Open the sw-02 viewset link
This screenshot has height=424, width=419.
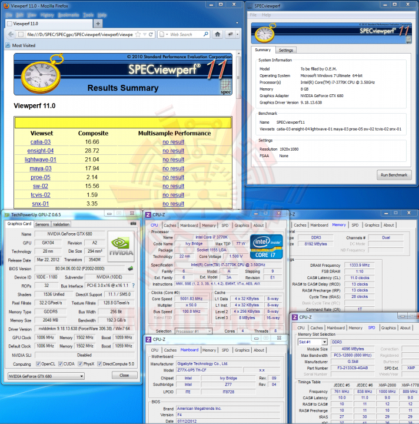tap(41, 186)
